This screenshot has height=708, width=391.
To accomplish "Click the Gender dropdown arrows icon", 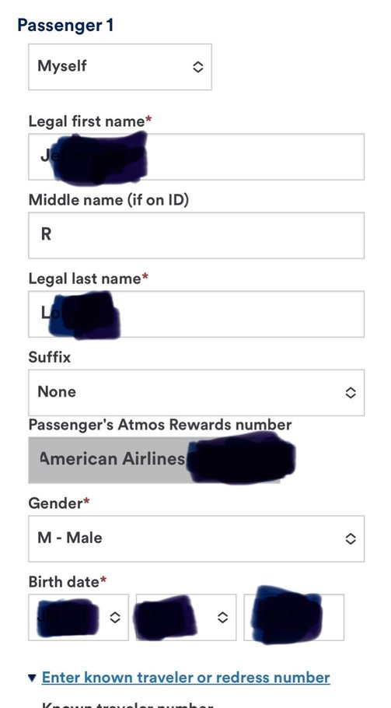I will (351, 538).
